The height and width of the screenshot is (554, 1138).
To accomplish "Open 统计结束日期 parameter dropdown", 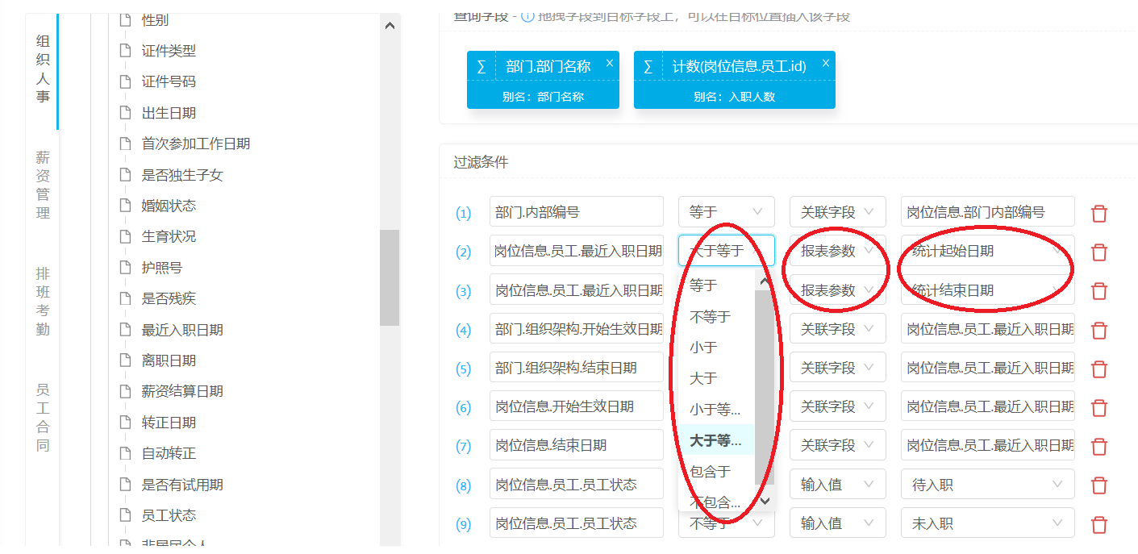I will 987,289.
